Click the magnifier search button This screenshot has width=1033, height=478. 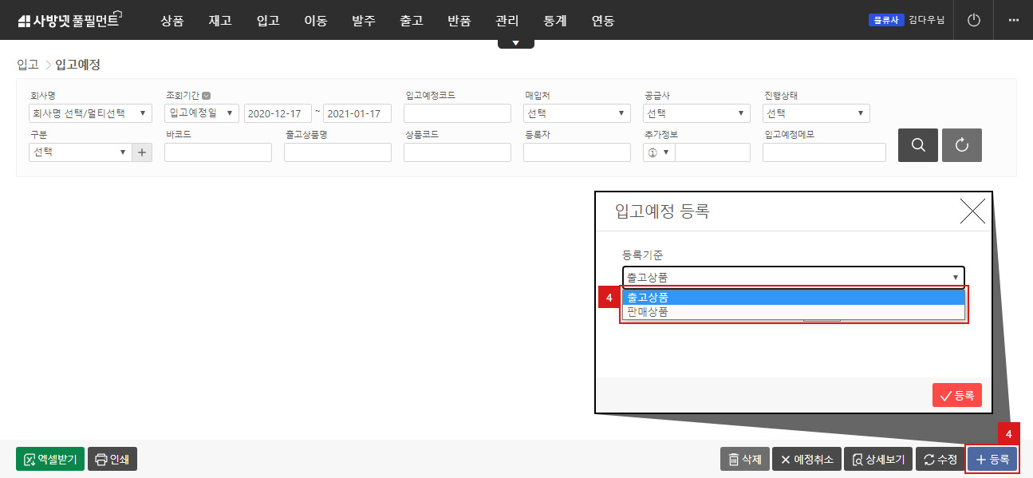click(918, 144)
